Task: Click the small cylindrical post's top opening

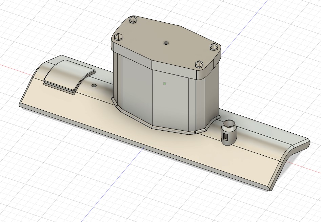Action: [x=229, y=123]
